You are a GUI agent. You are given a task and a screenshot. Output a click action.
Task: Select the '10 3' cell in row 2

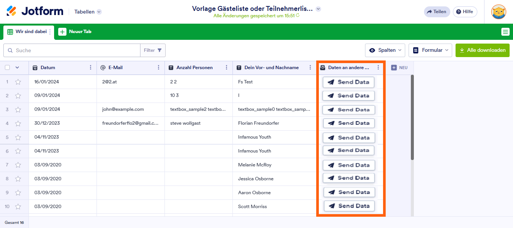click(199, 96)
